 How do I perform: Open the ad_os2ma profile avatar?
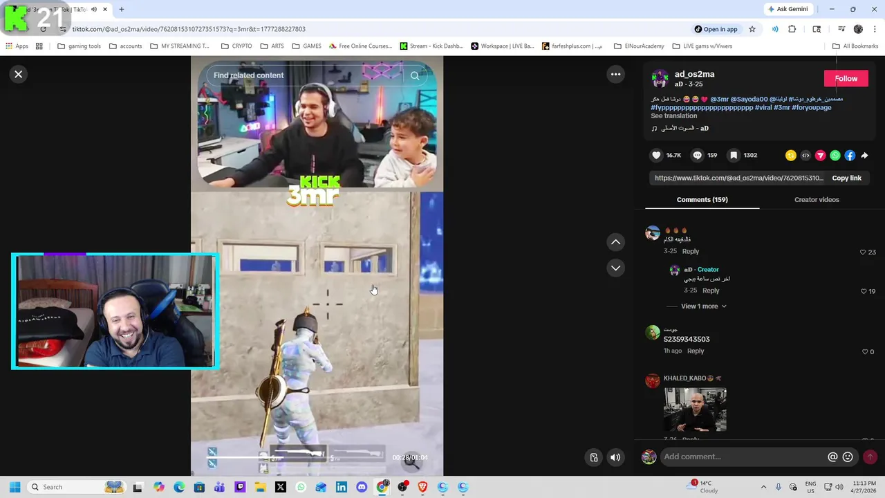660,77
